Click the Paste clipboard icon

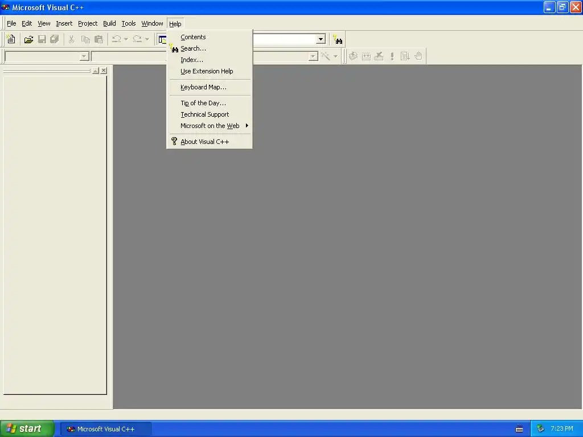tap(99, 39)
